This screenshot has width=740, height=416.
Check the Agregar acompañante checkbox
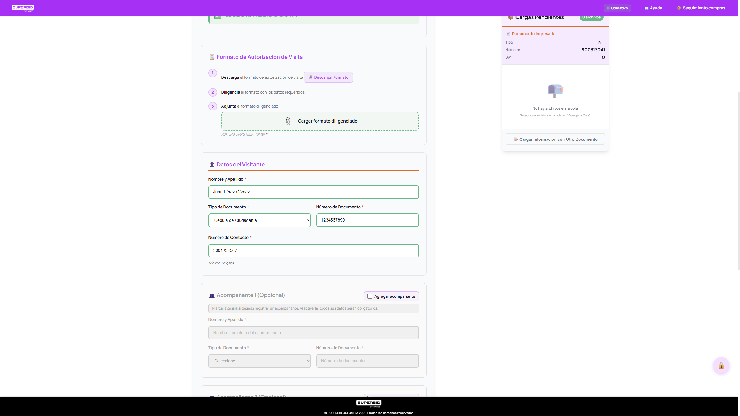370,296
